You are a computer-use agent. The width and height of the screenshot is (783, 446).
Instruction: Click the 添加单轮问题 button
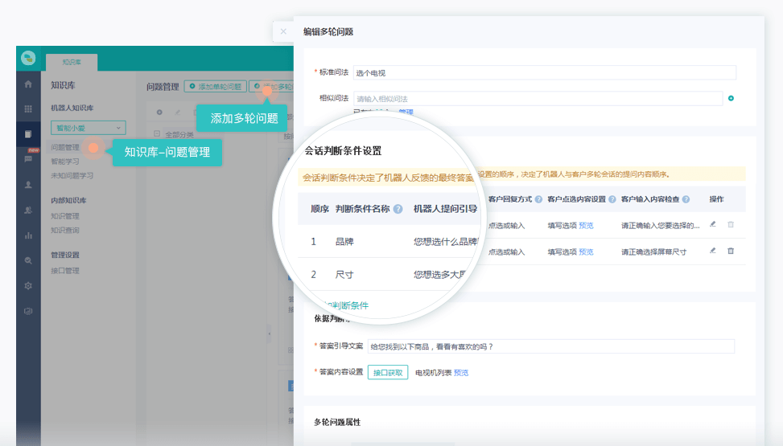point(215,86)
